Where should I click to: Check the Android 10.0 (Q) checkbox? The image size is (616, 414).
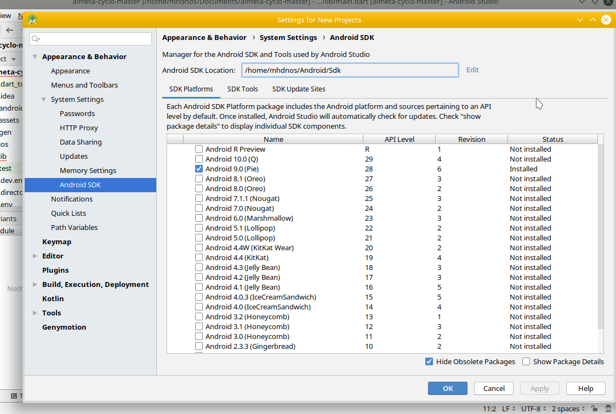pos(199,159)
